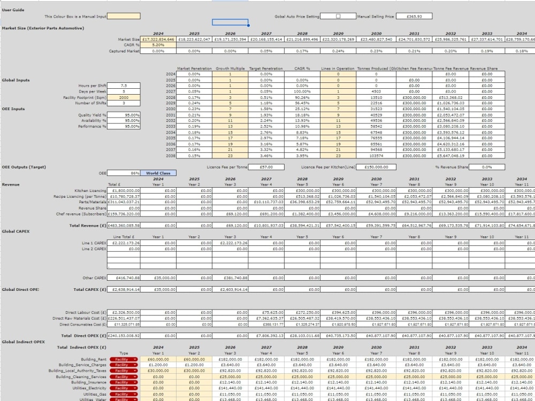Open the Facility dropdown for Building_Cleaning_Services
Screen dimensions: 535x401
123,377
